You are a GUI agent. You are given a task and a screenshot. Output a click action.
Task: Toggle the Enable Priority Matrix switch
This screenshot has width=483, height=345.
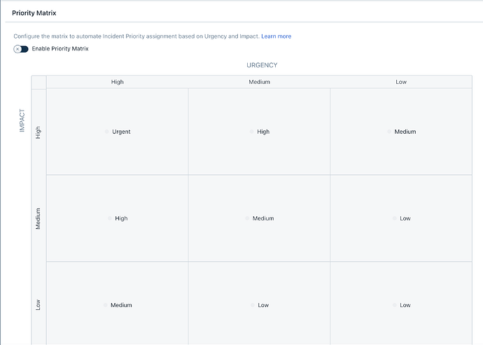[21, 49]
